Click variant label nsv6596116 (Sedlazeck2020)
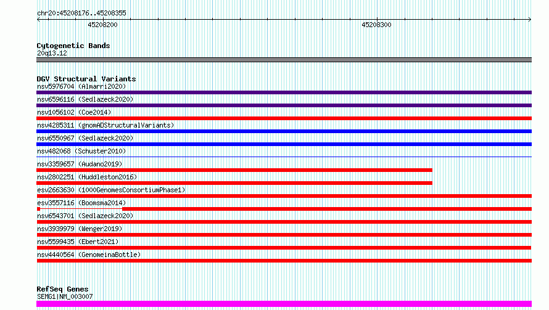Screen dimensions: 549x310 pyautogui.click(x=85, y=99)
